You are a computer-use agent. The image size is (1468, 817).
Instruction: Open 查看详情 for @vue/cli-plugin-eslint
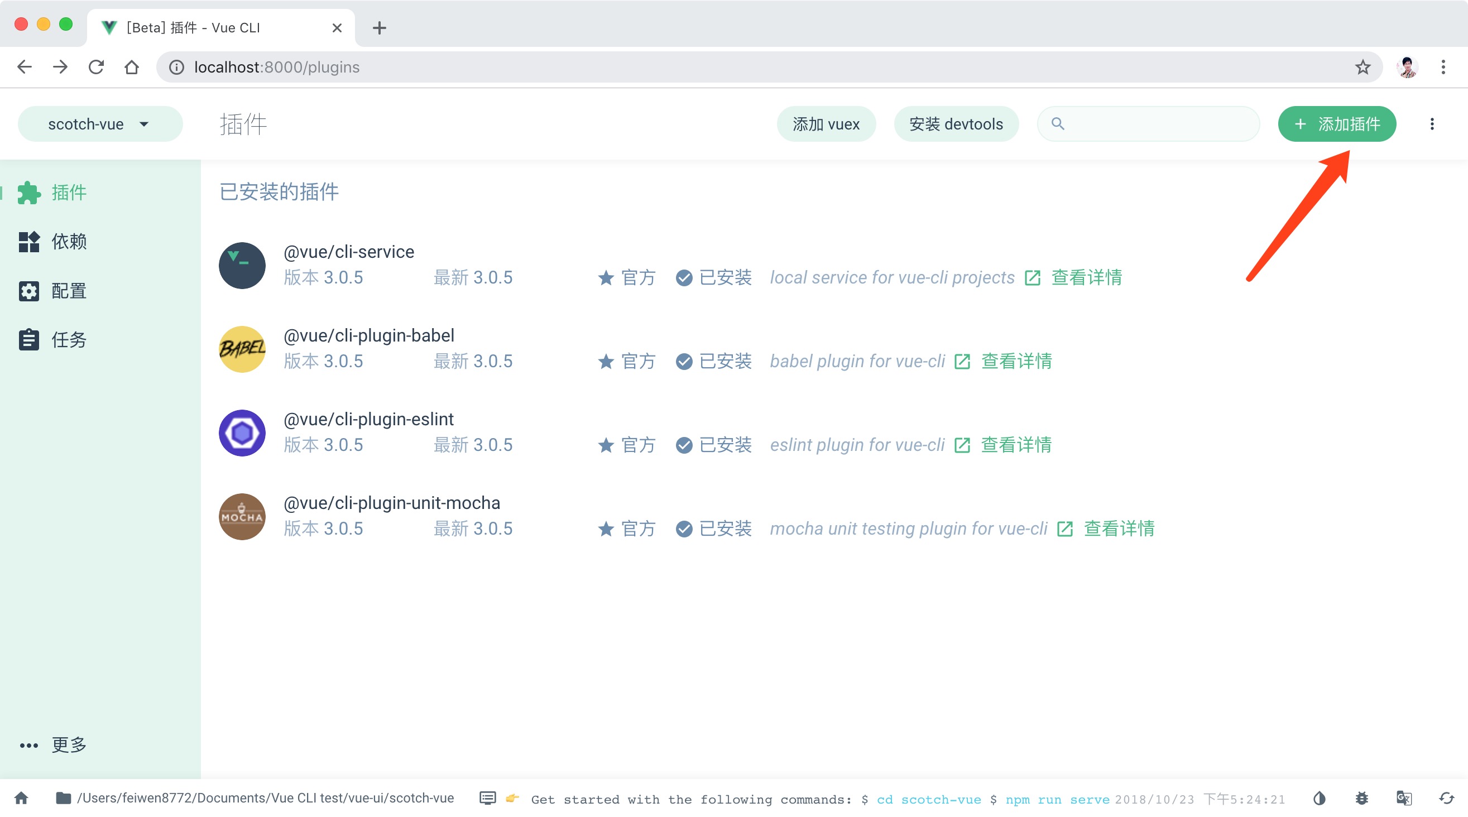(1016, 445)
